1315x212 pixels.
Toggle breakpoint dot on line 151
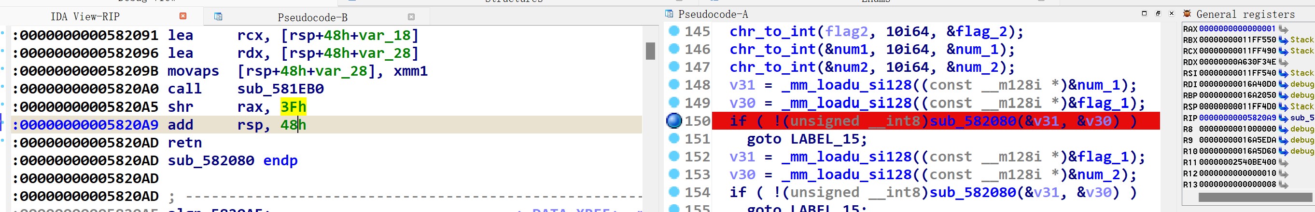pyautogui.click(x=674, y=139)
